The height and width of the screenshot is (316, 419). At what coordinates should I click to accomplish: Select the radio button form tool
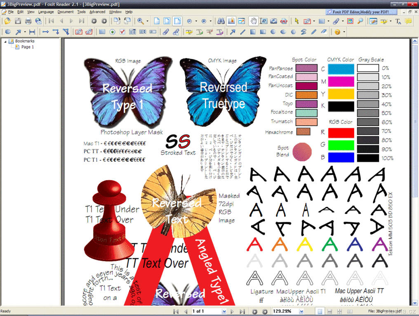tap(112, 32)
